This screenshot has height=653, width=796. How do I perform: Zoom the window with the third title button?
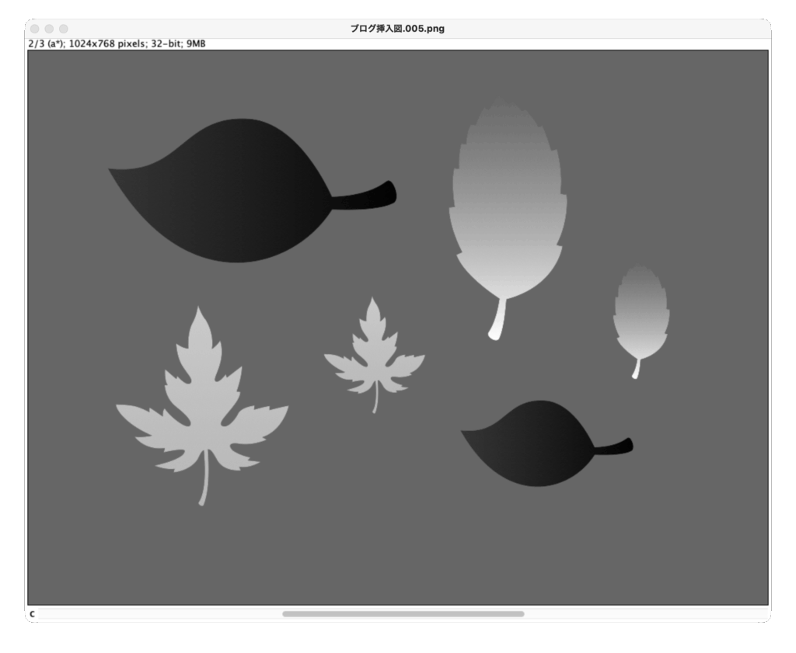(64, 29)
